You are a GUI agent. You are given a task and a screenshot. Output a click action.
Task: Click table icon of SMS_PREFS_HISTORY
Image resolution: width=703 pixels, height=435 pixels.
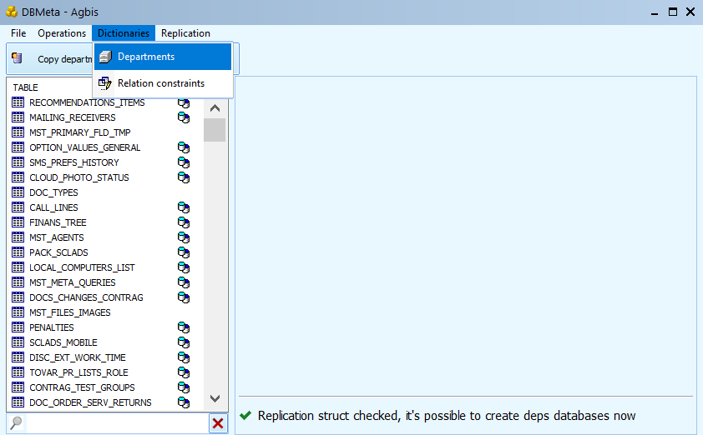pyautogui.click(x=18, y=162)
